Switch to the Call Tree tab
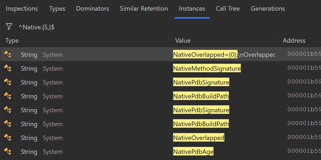Screen dimensions: 321x160 pyautogui.click(x=228, y=9)
